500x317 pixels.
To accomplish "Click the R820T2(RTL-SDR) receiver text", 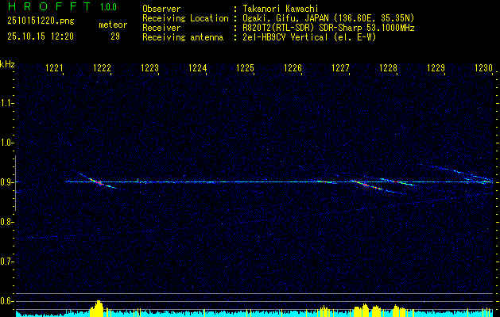I will point(328,28).
